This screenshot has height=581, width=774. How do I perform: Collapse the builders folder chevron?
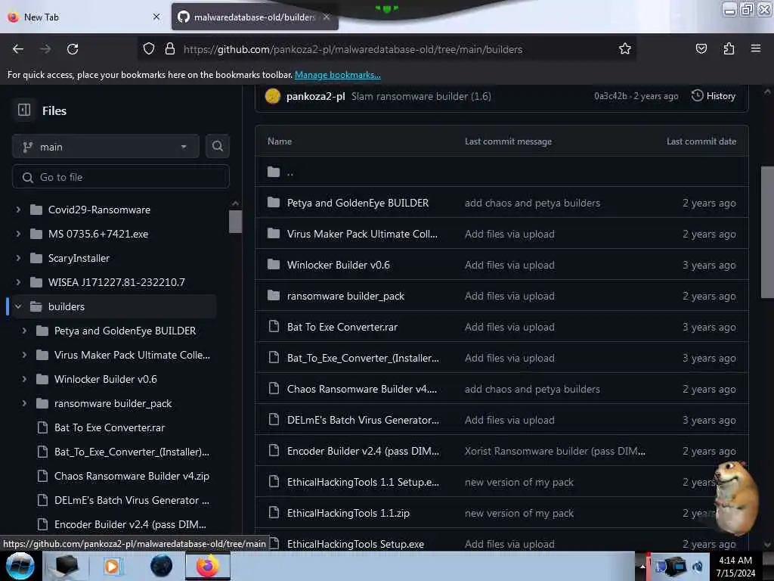(18, 306)
